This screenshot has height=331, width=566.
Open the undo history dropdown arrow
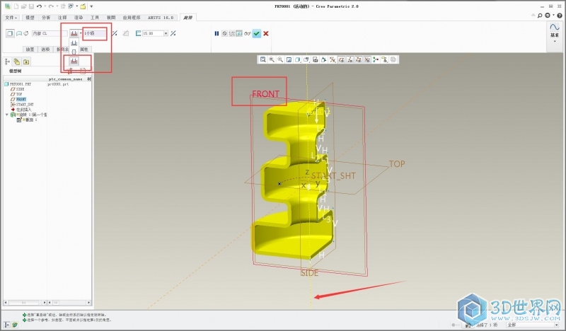pos(45,6)
